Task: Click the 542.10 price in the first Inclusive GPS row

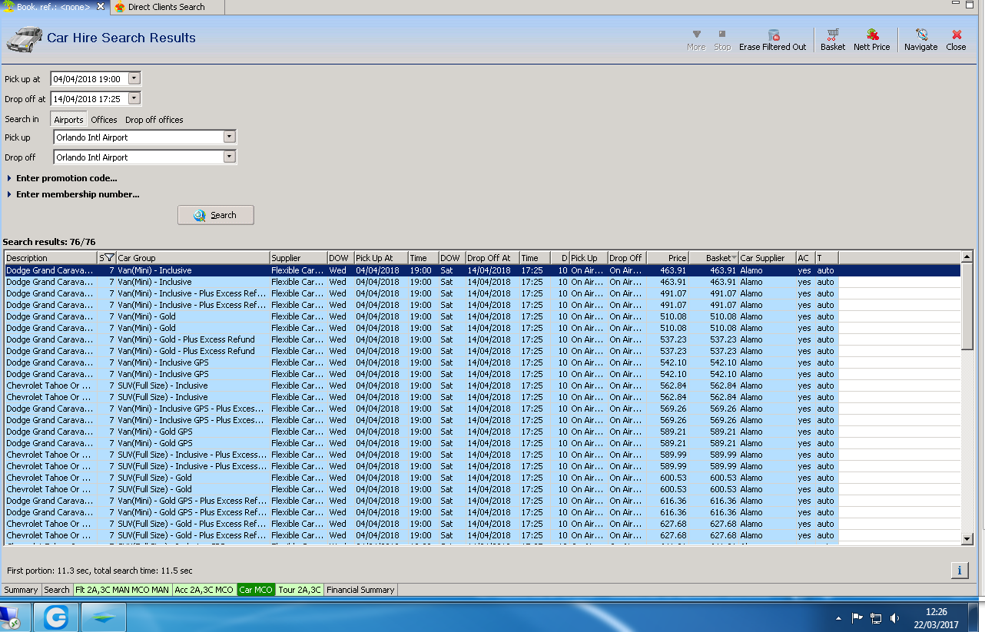Action: [673, 362]
